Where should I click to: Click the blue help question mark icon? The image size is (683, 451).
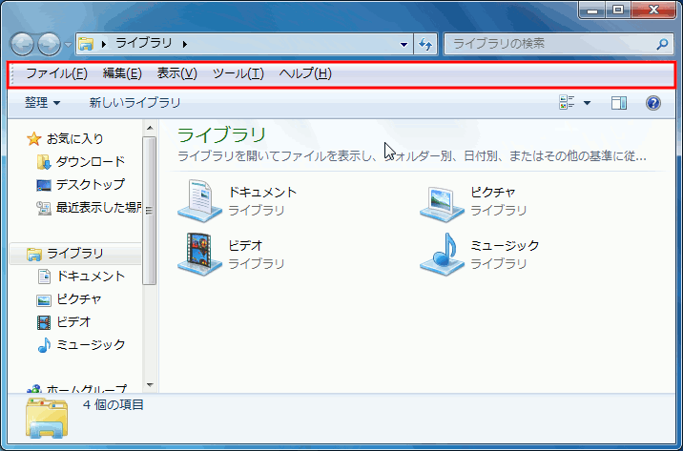click(653, 103)
